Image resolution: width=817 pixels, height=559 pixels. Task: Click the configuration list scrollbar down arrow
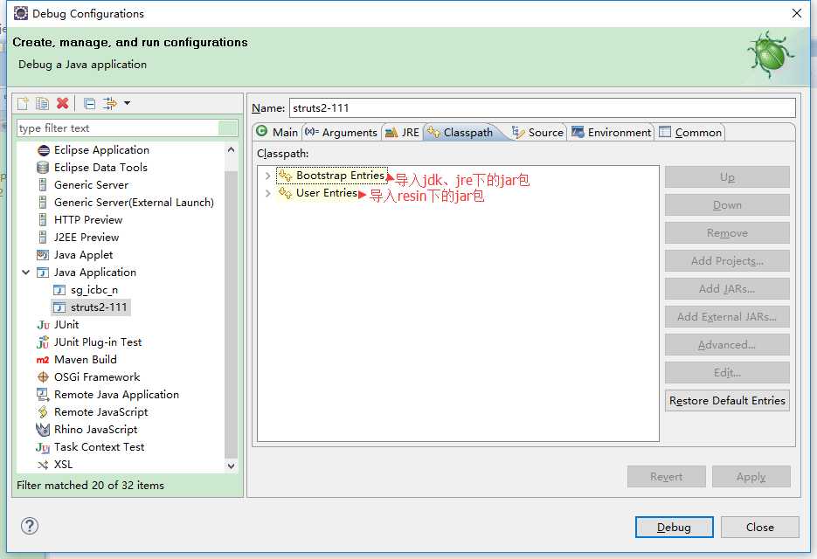tap(232, 466)
